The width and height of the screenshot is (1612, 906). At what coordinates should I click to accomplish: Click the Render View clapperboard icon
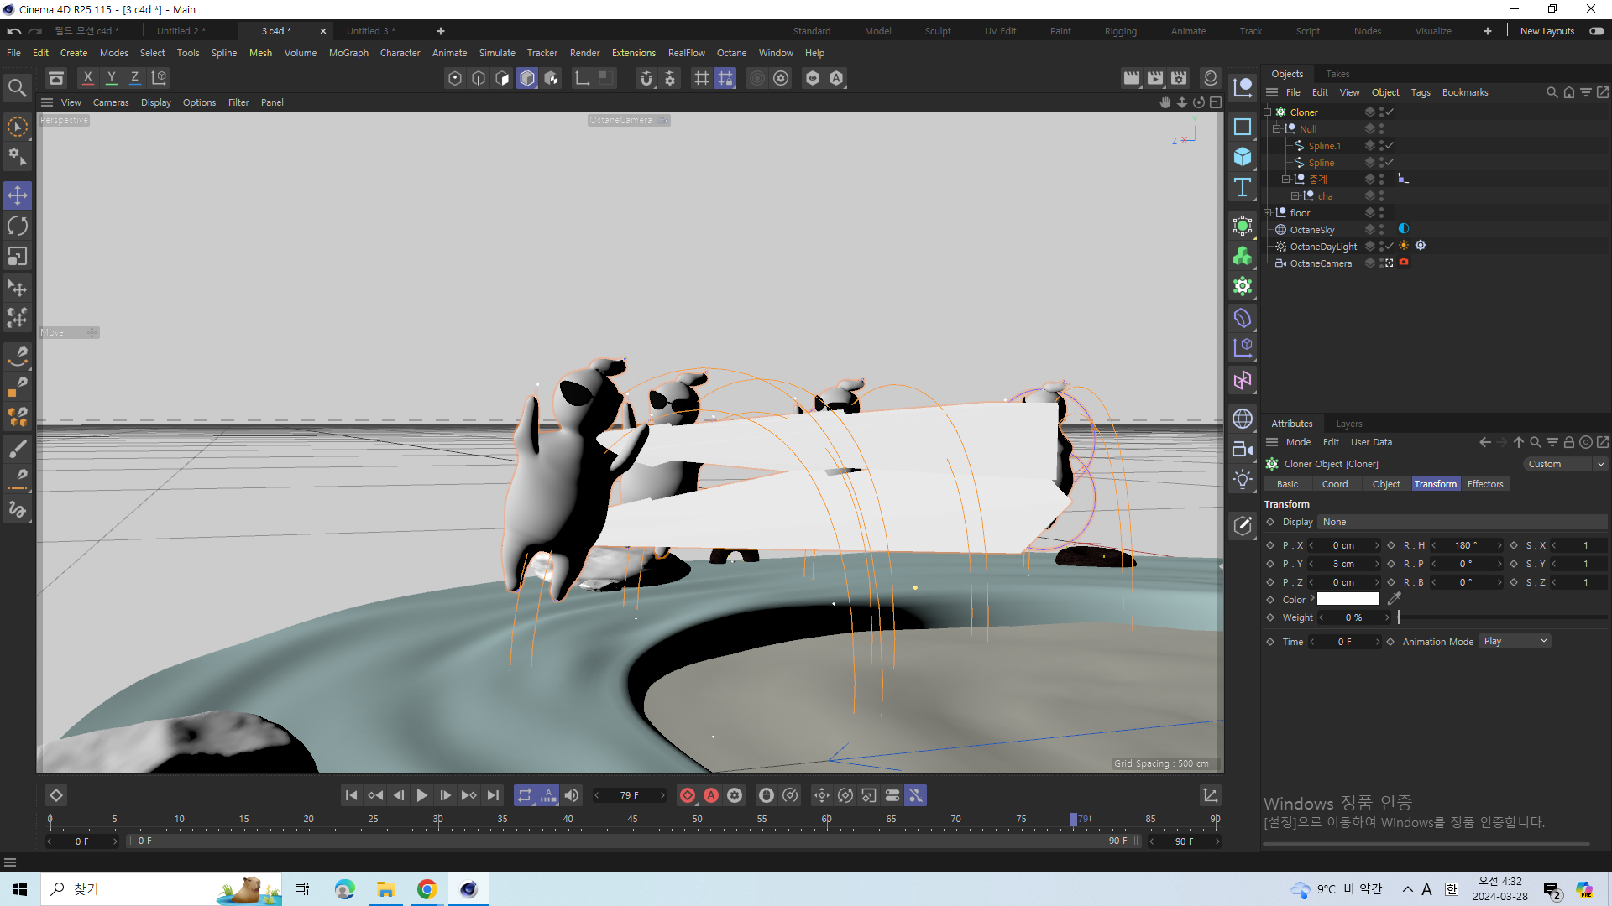point(1132,78)
